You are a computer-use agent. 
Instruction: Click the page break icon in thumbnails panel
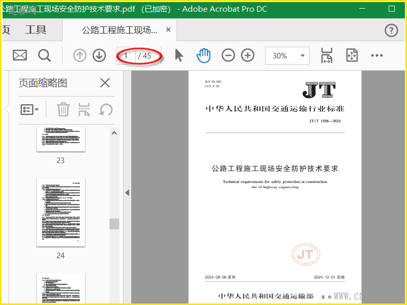click(x=84, y=109)
